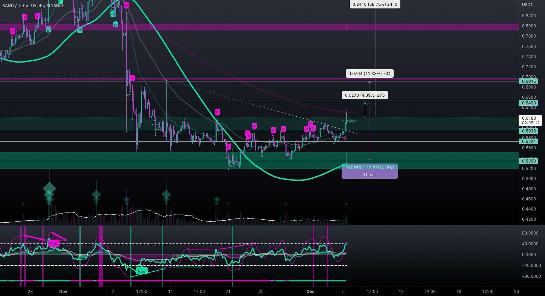This screenshot has width=545, height=296.
Task: Click the SAND / TetherUS, 4h, BINANCE title
Action: 33,6
